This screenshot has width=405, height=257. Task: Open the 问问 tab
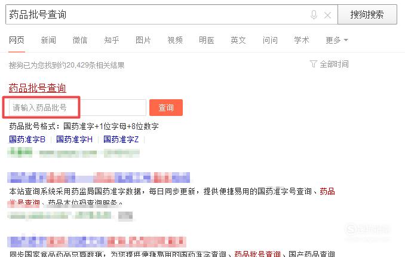click(x=270, y=40)
